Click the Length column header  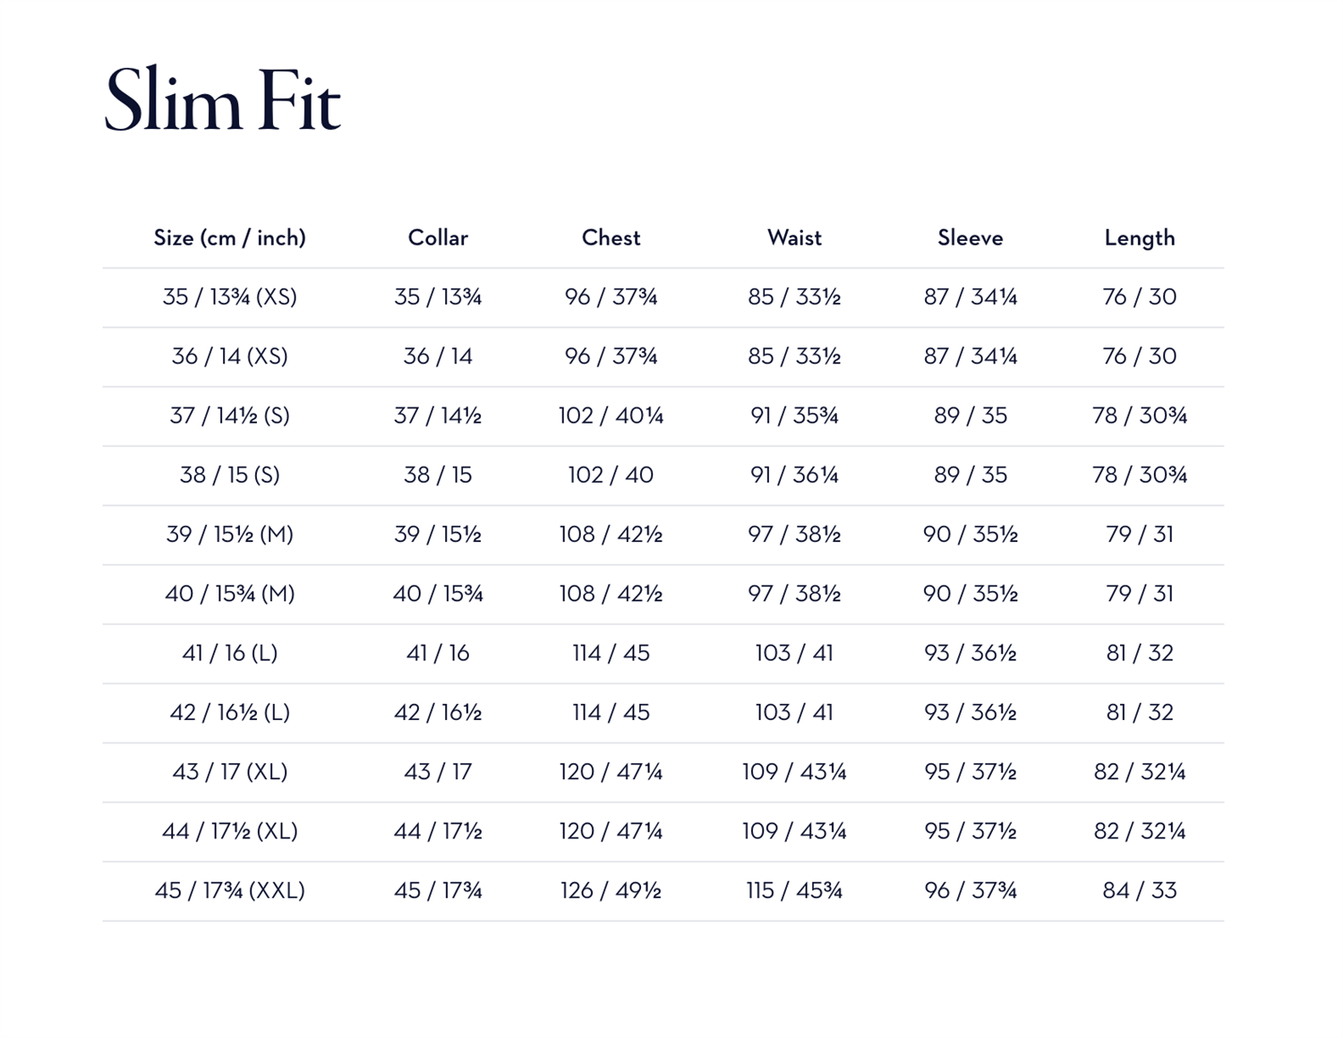coord(1139,237)
